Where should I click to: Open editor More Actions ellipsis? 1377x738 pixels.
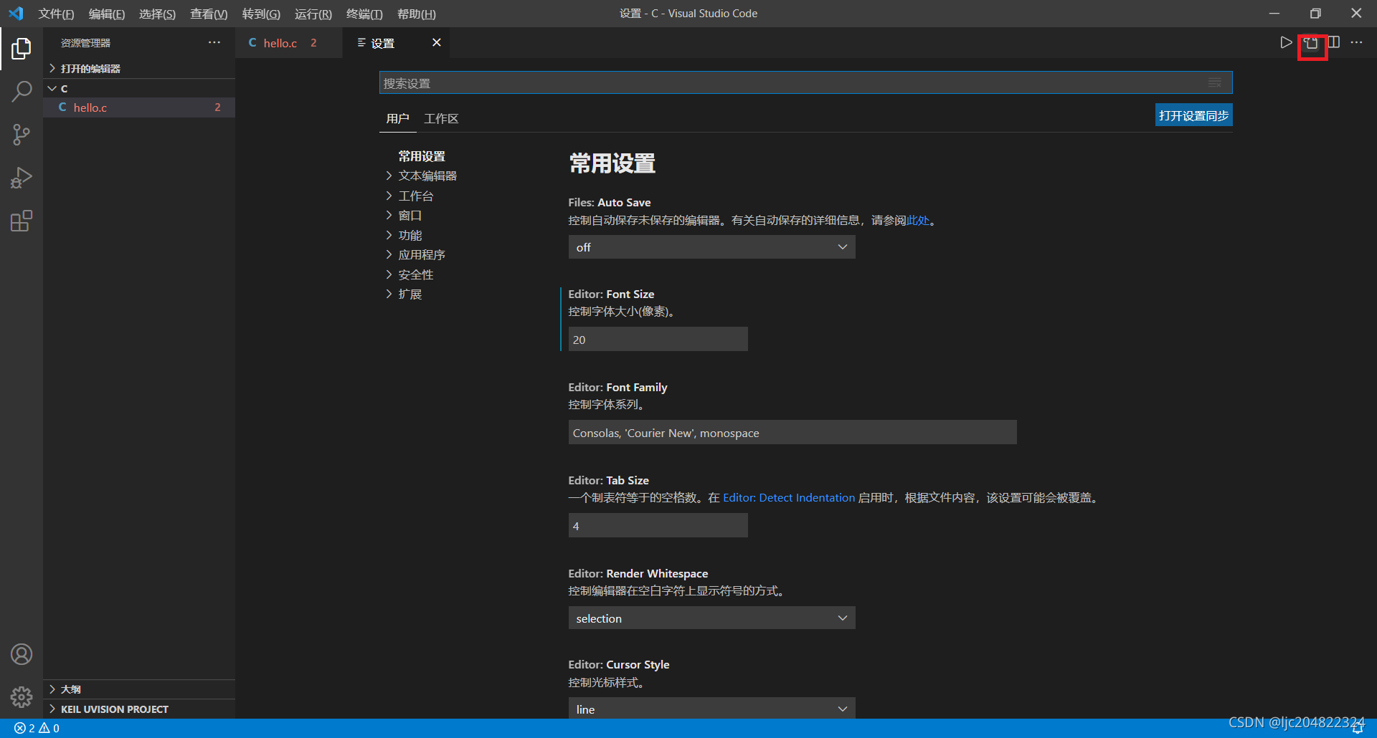(x=1356, y=42)
